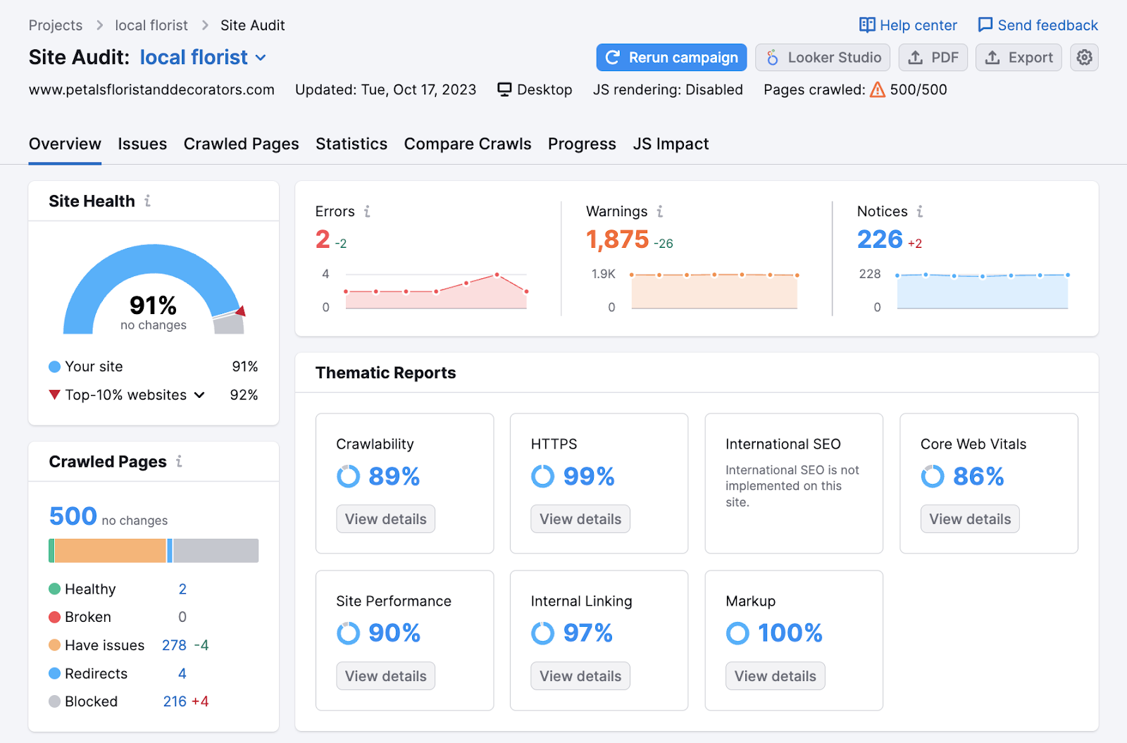Click the Export button
Image resolution: width=1127 pixels, height=743 pixels.
point(1019,57)
